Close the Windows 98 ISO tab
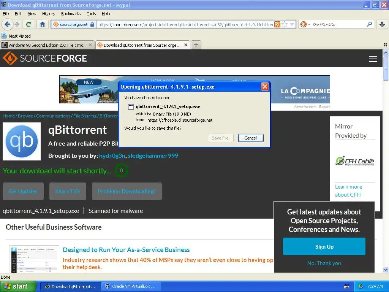389x292 pixels. pos(90,45)
